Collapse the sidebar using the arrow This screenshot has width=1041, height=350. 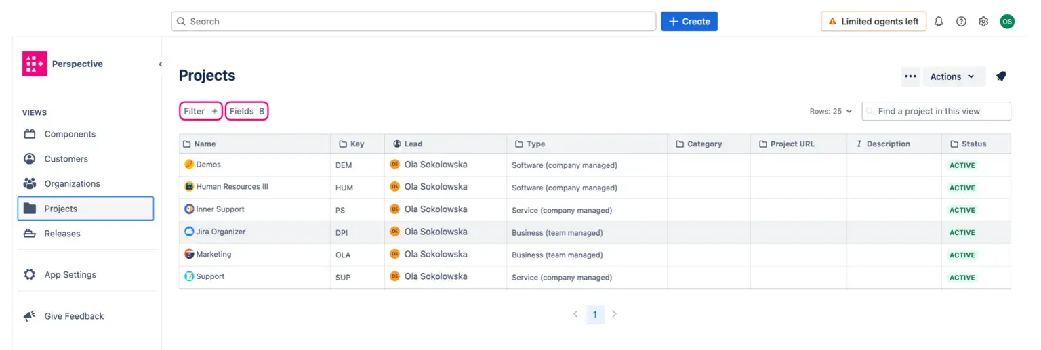tap(161, 64)
